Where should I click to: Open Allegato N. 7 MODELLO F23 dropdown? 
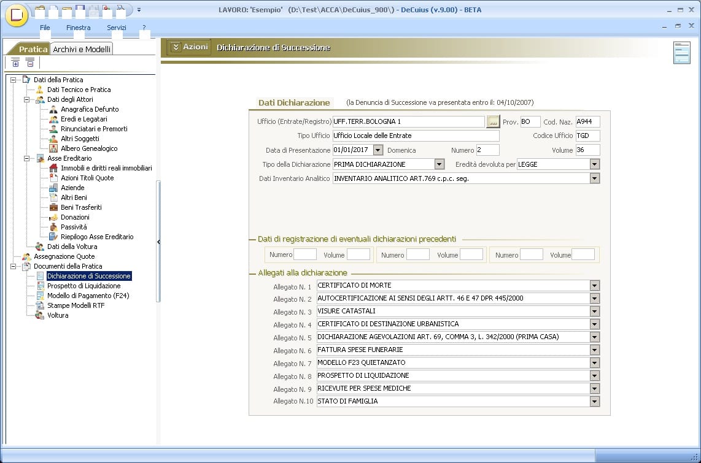pyautogui.click(x=594, y=363)
